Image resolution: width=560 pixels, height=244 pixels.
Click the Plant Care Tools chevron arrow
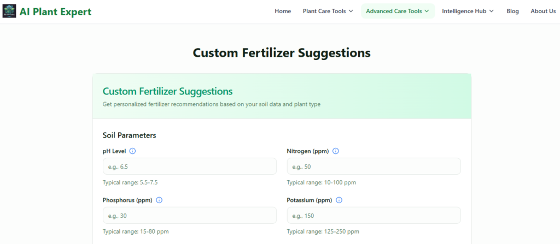[x=351, y=11]
